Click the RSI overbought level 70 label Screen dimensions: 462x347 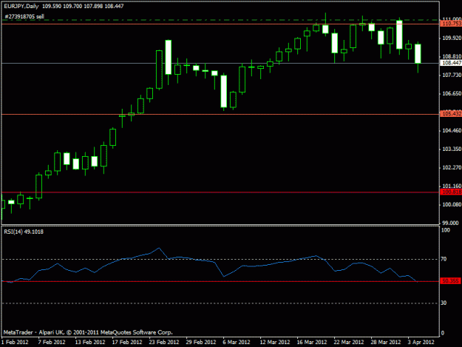pos(444,259)
